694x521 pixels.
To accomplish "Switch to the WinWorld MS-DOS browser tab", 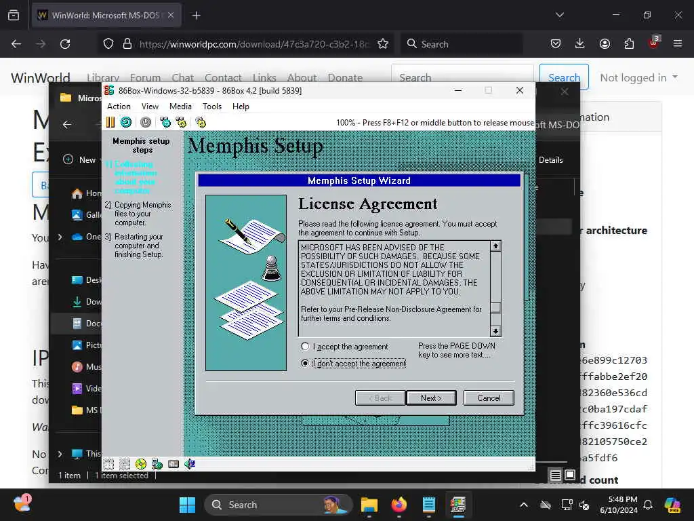I will coord(106,15).
